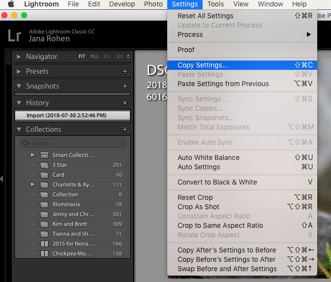This screenshot has width=331, height=282.
Task: Select the 3 Star smart collection icon
Action: (44, 165)
